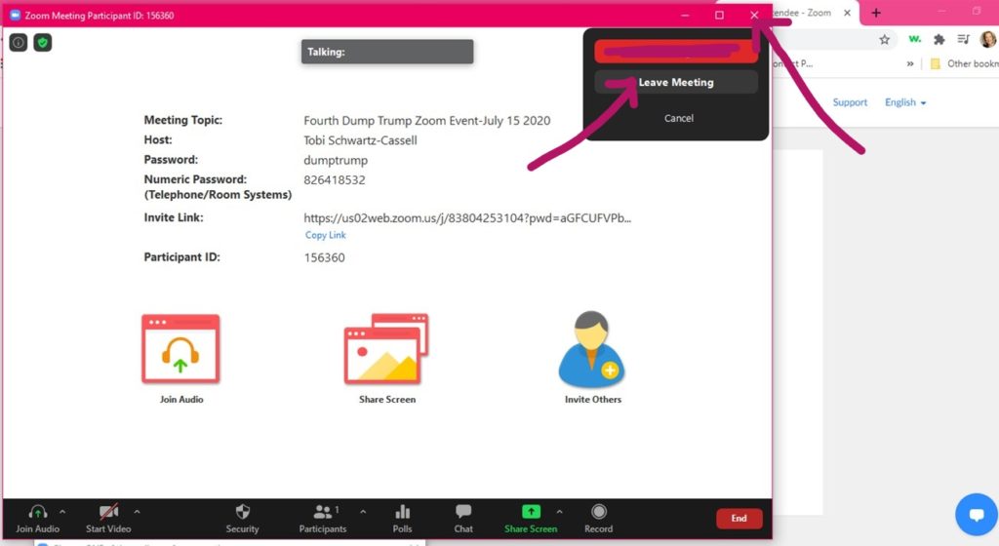Join Audio from the bottom toolbar

pyautogui.click(x=38, y=520)
